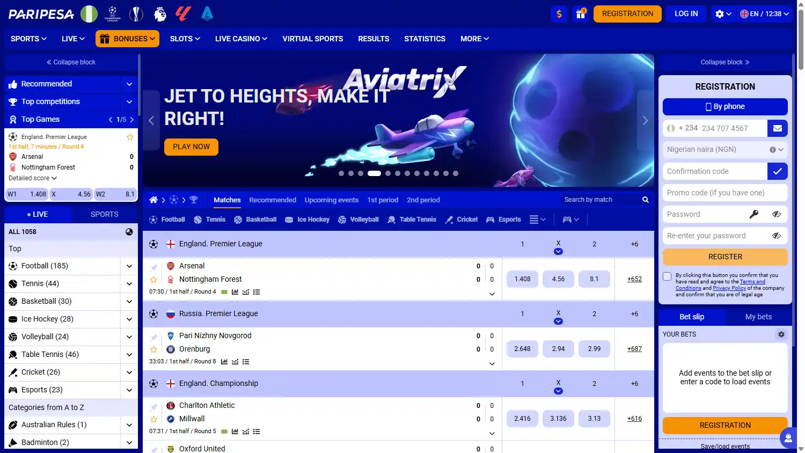Open list icon for Pari Nizhny Novgorod match

(246, 362)
